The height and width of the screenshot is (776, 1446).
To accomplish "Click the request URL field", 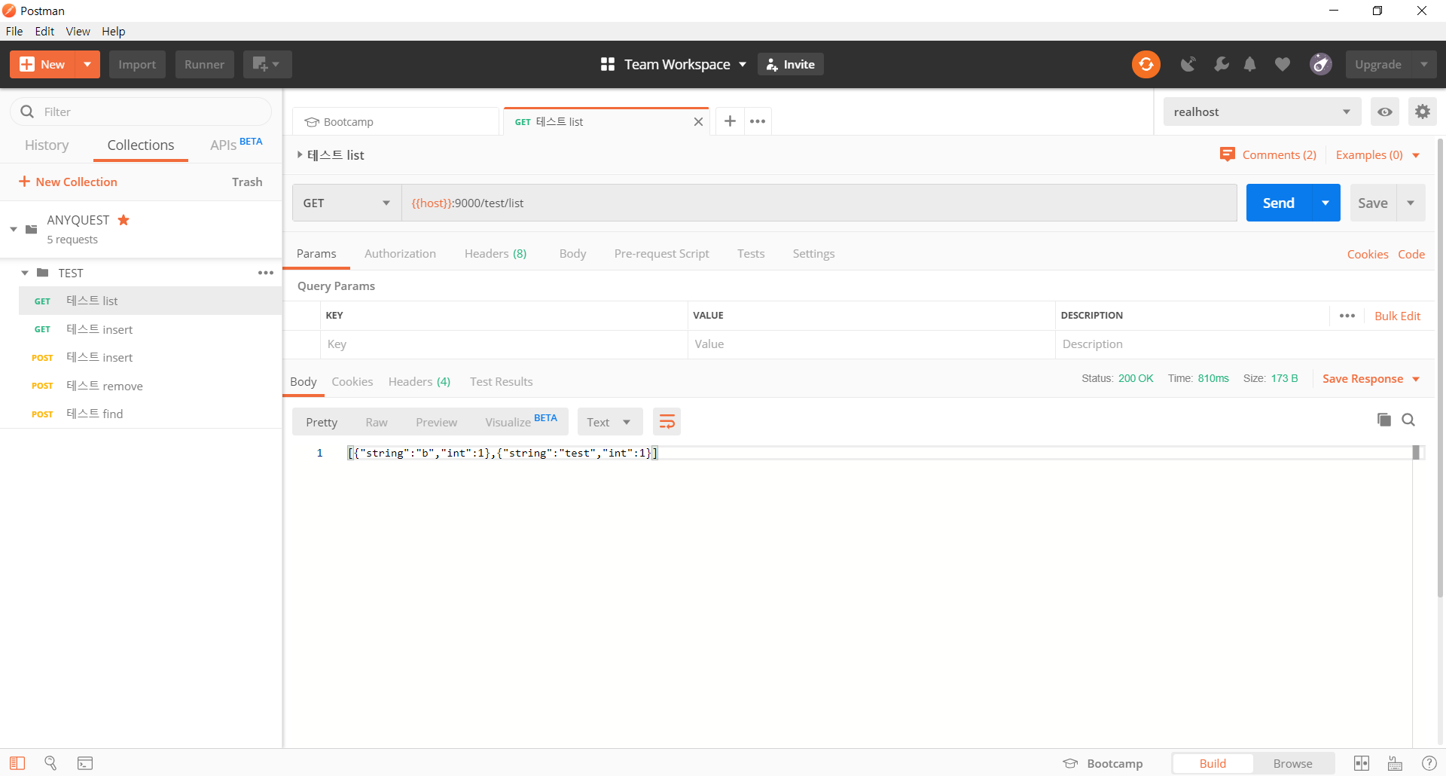I will tap(819, 203).
